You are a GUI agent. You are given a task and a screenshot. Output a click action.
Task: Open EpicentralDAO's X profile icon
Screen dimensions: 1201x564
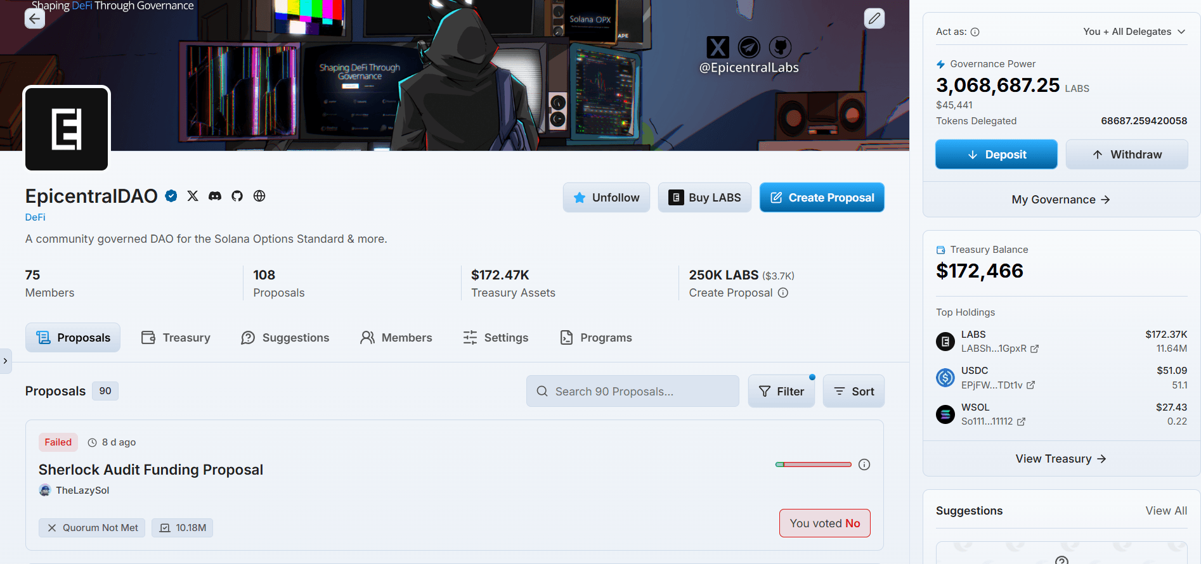(x=193, y=196)
